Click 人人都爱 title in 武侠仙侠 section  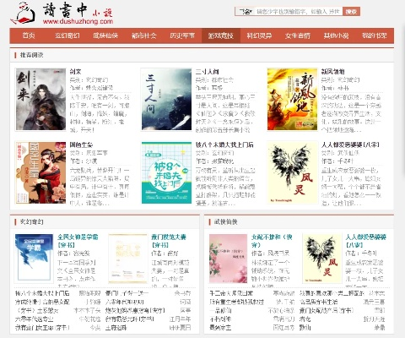click(x=365, y=241)
